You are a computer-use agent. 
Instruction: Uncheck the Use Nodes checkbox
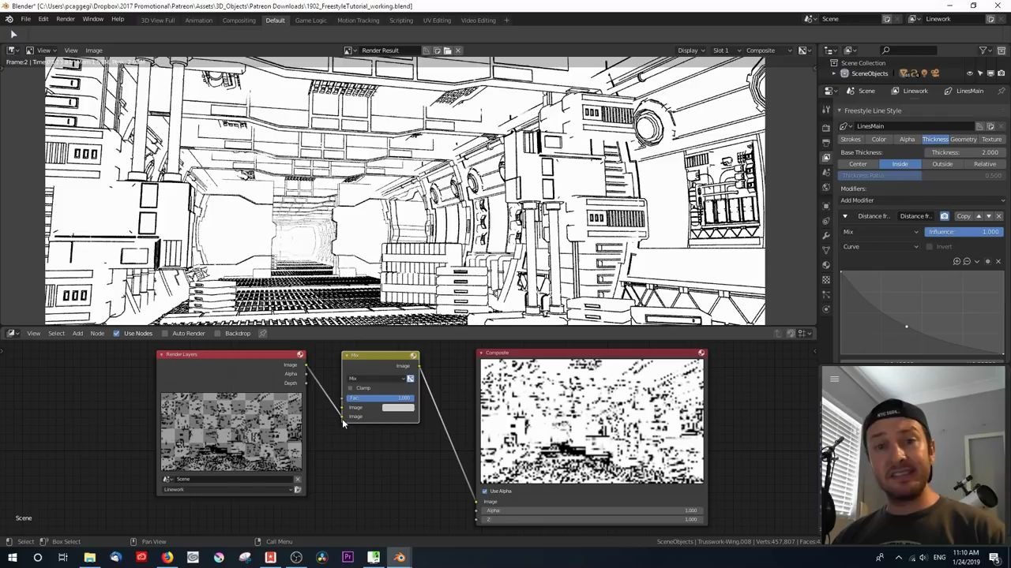[x=116, y=334]
